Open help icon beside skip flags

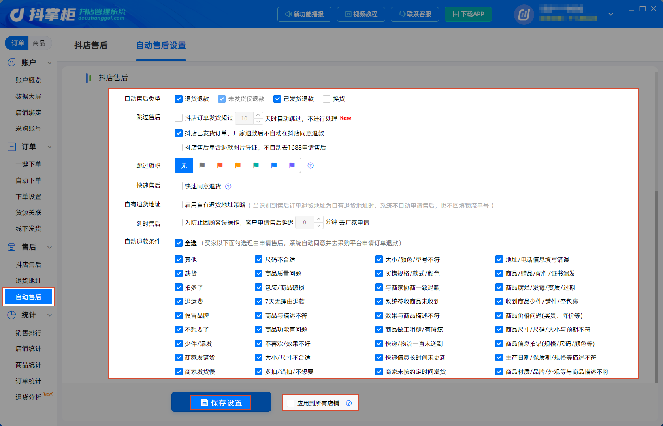pyautogui.click(x=311, y=165)
